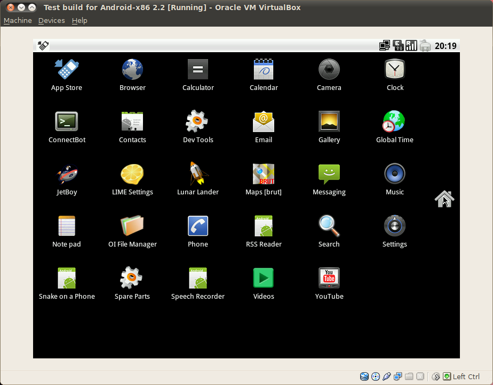Click the USB debugging notification icon
This screenshot has width=493, height=385.
pyautogui.click(x=43, y=46)
